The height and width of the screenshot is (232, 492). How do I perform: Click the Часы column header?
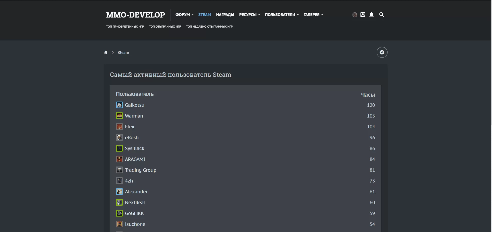[368, 95]
